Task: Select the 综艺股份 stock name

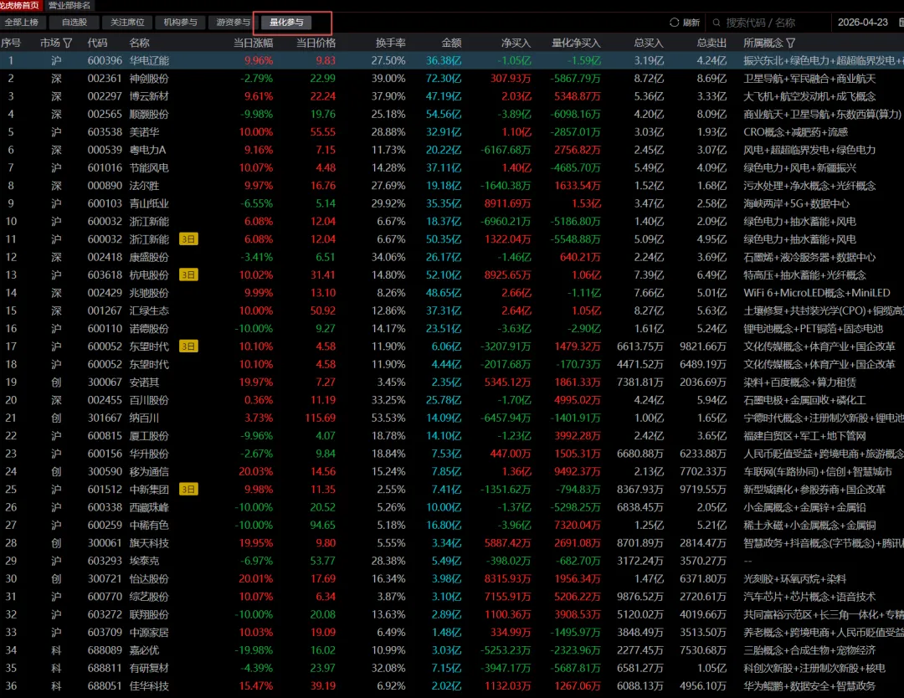Action: click(x=149, y=597)
